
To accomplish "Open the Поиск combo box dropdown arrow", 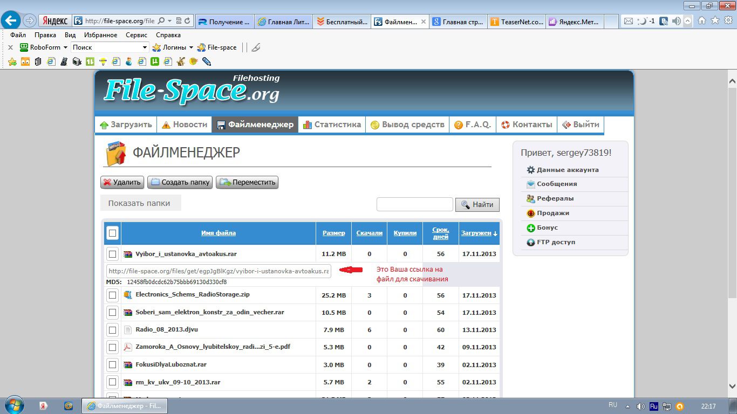I will (145, 47).
